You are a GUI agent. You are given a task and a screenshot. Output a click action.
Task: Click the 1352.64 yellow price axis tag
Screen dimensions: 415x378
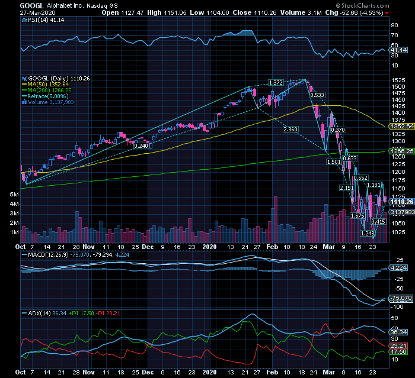[402, 126]
